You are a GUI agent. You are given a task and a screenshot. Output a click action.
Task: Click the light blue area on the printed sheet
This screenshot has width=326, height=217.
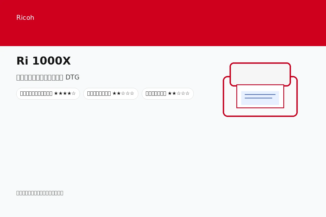(x=260, y=98)
